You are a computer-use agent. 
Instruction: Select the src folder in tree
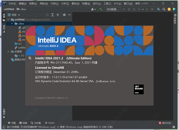pyautogui.click(x=18, y=44)
